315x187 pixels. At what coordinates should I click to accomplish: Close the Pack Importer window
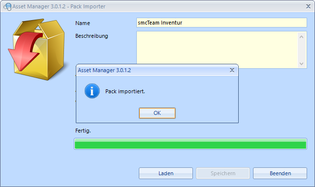point(308,6)
